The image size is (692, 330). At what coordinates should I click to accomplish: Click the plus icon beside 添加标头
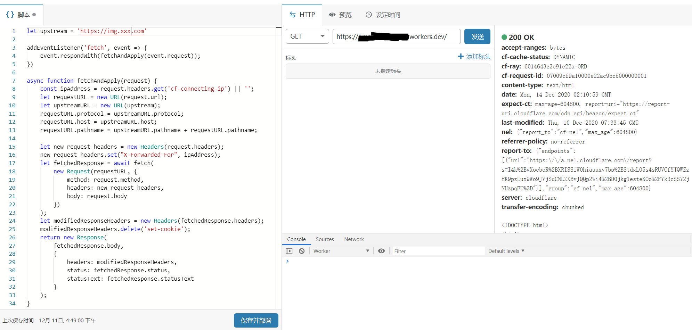461,57
